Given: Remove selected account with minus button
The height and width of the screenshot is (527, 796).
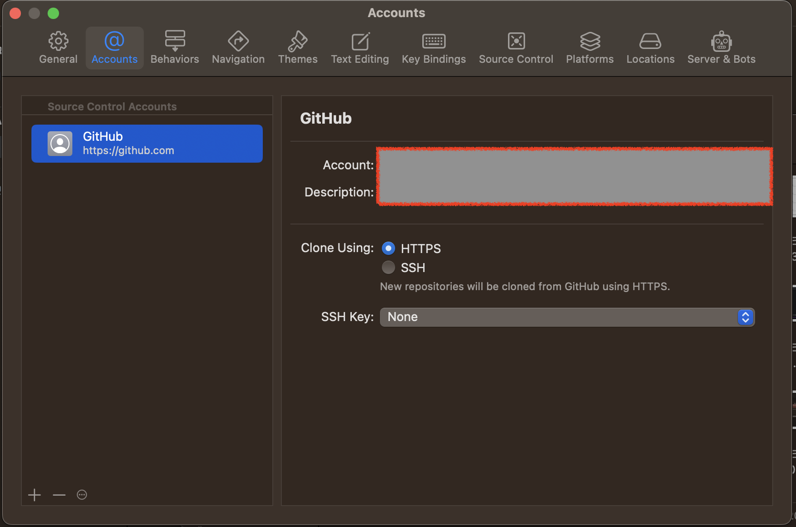Looking at the screenshot, I should (59, 495).
